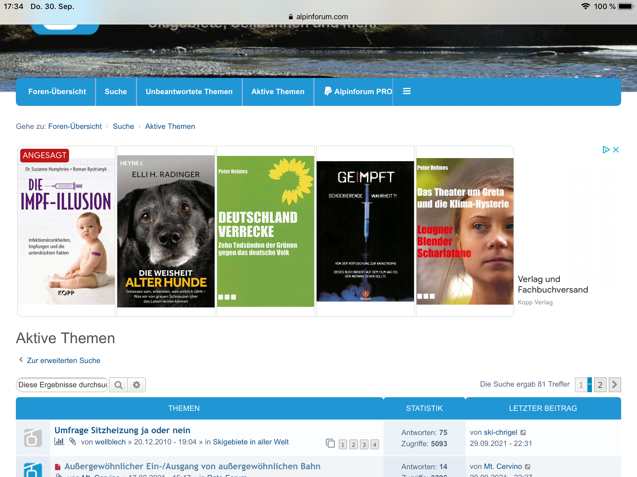Focus the Diese Ergebnisse durchsuchen field
637x477 pixels.
(x=63, y=385)
